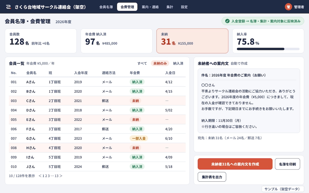The height and width of the screenshot is (193, 309).
Task: Toggle the 未納のみ filter
Action: pos(160,63)
